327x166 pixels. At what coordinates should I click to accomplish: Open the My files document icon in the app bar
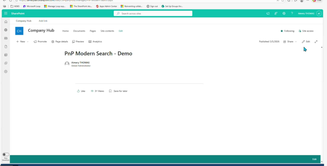tap(6, 47)
